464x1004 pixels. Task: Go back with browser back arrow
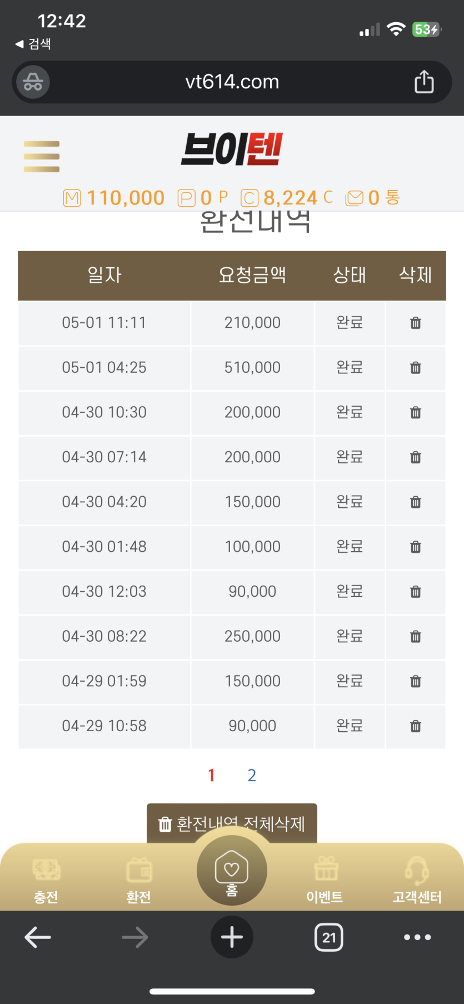point(38,937)
